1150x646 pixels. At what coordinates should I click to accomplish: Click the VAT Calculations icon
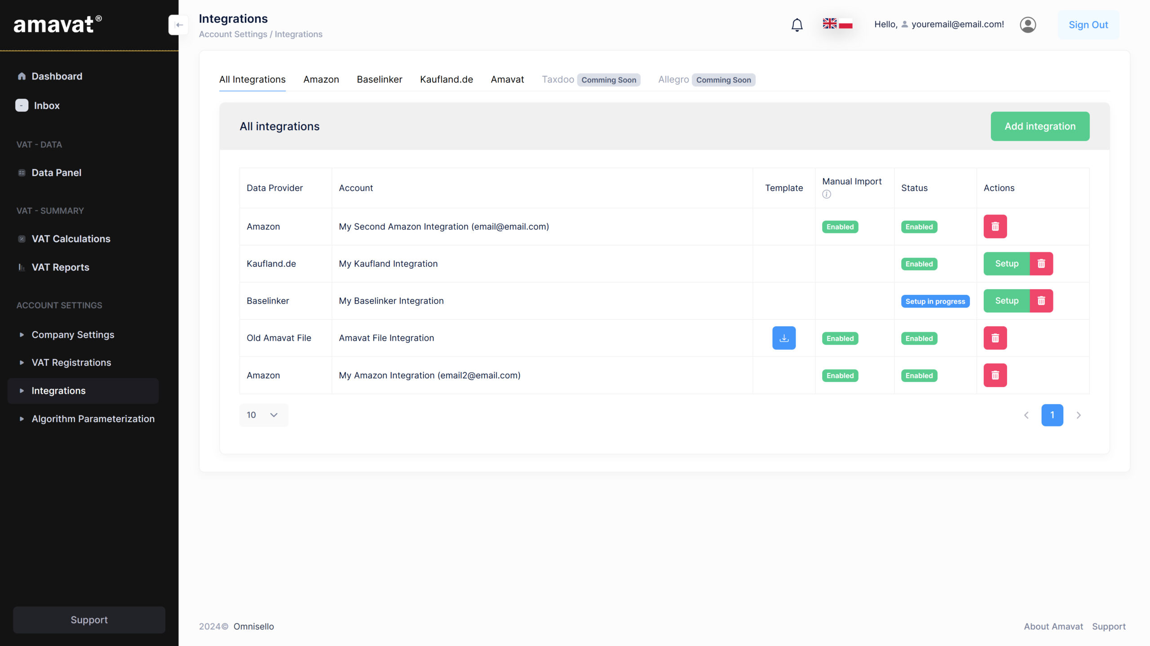click(22, 239)
